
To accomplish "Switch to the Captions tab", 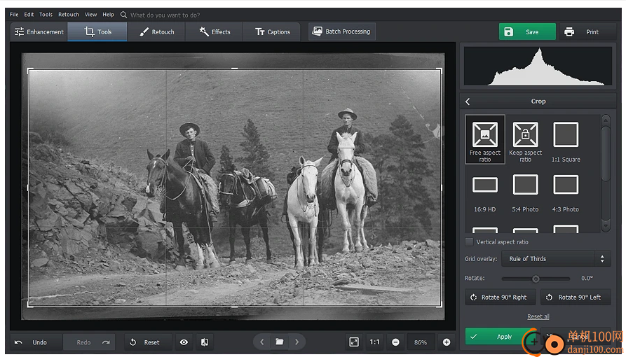I will (272, 32).
